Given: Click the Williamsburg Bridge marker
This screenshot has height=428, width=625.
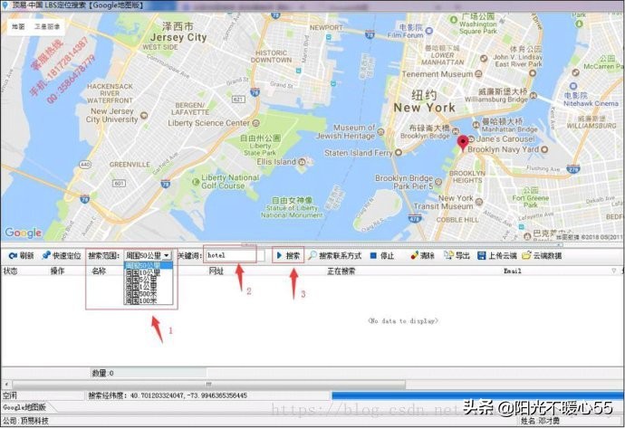Looking at the screenshot, I should pos(534,96).
